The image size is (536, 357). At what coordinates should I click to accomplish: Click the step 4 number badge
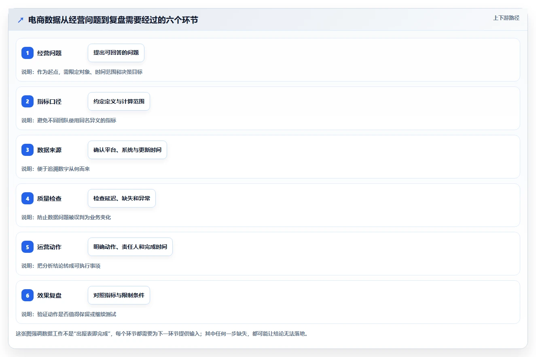[28, 198]
